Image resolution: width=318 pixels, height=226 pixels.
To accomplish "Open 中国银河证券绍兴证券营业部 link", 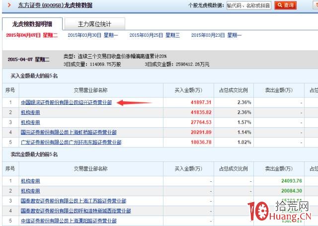I will coord(66,102).
